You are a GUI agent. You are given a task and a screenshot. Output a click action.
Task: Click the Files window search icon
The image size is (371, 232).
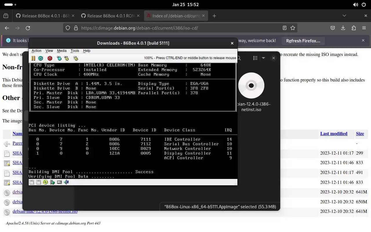(239, 58)
